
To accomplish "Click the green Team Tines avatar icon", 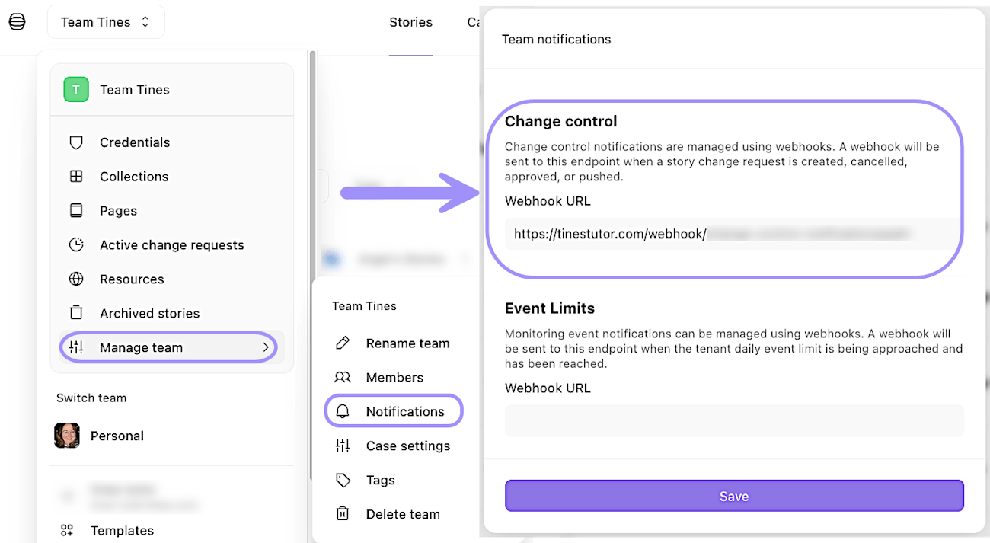I will point(76,90).
